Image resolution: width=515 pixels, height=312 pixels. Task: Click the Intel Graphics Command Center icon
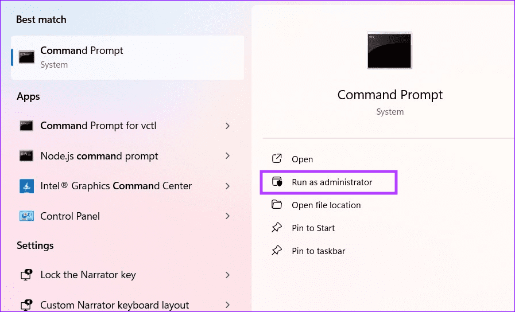(x=26, y=186)
